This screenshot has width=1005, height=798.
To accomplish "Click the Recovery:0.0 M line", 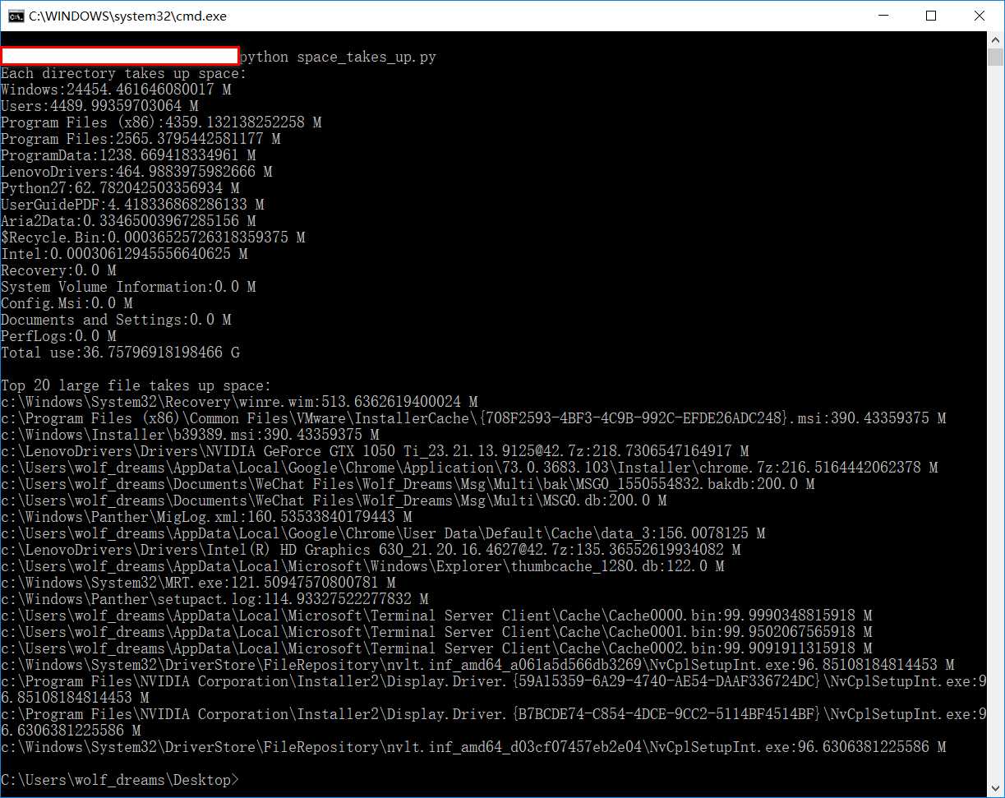I will (x=58, y=270).
